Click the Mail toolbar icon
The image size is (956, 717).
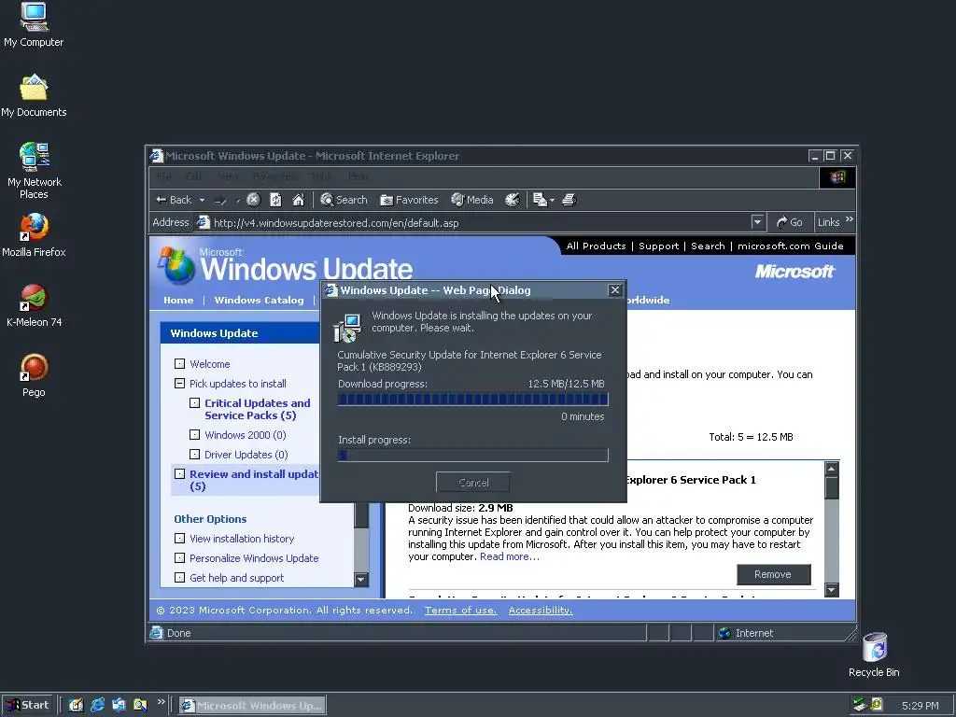pyautogui.click(x=540, y=200)
